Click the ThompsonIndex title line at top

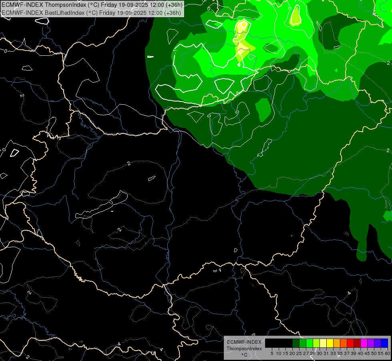[x=92, y=5]
